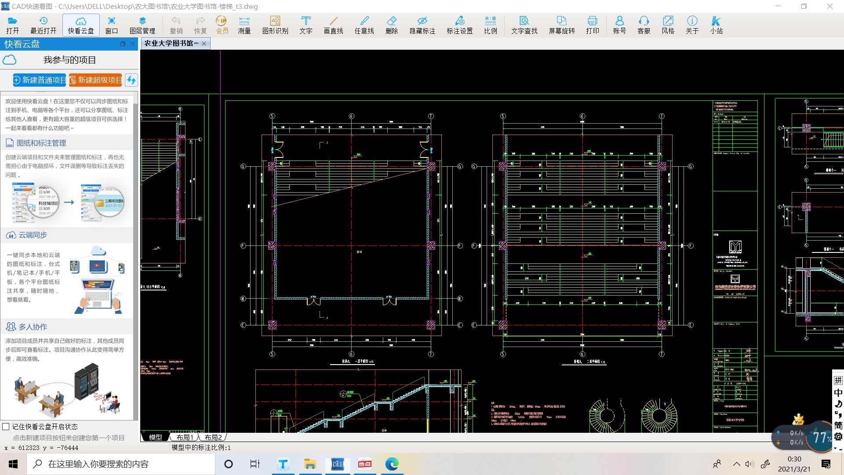This screenshot has width=844, height=475.
Task: Select the 图形识别 shape recognition tool
Action: pyautogui.click(x=275, y=25)
